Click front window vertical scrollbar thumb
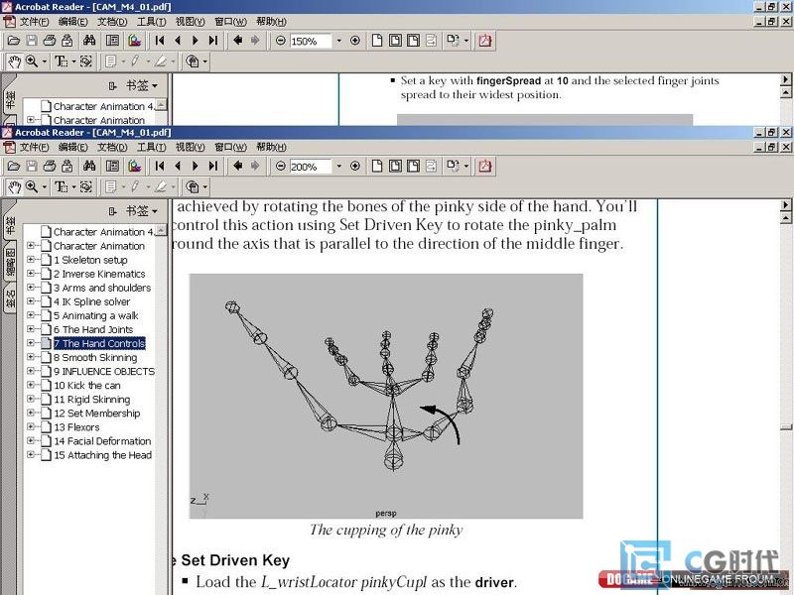The height and width of the screenshot is (595, 794). point(786,427)
